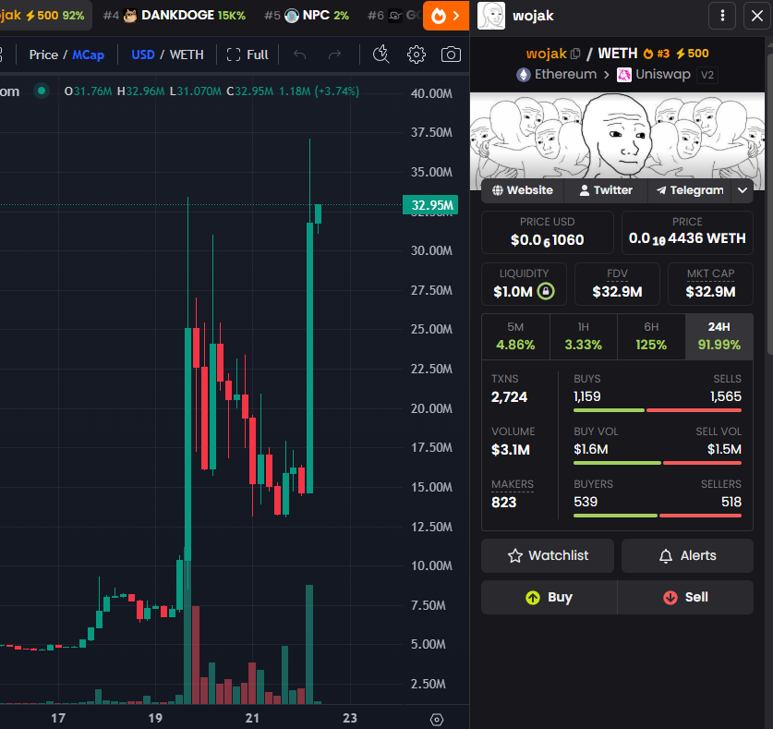Select the 6H timeframe tab

(x=651, y=336)
